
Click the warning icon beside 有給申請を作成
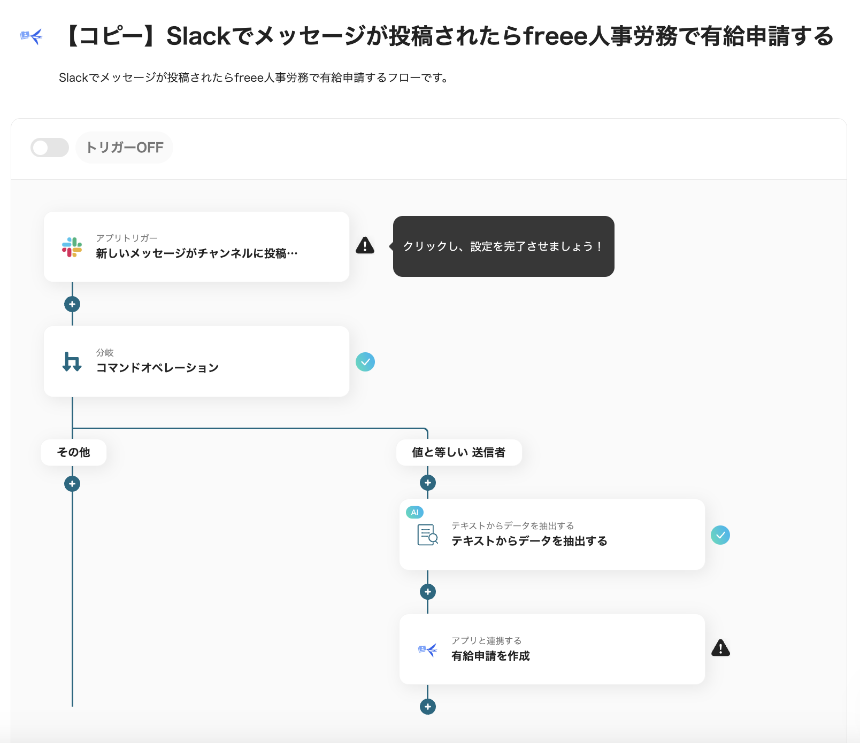click(720, 648)
